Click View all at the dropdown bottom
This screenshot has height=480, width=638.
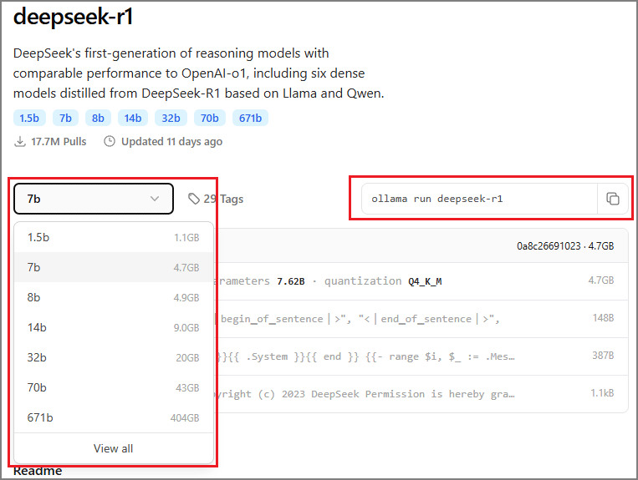click(113, 448)
